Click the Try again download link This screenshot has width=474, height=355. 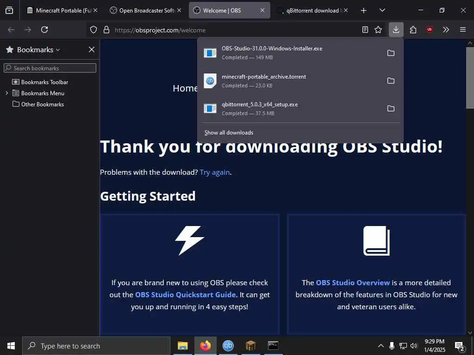click(x=215, y=172)
